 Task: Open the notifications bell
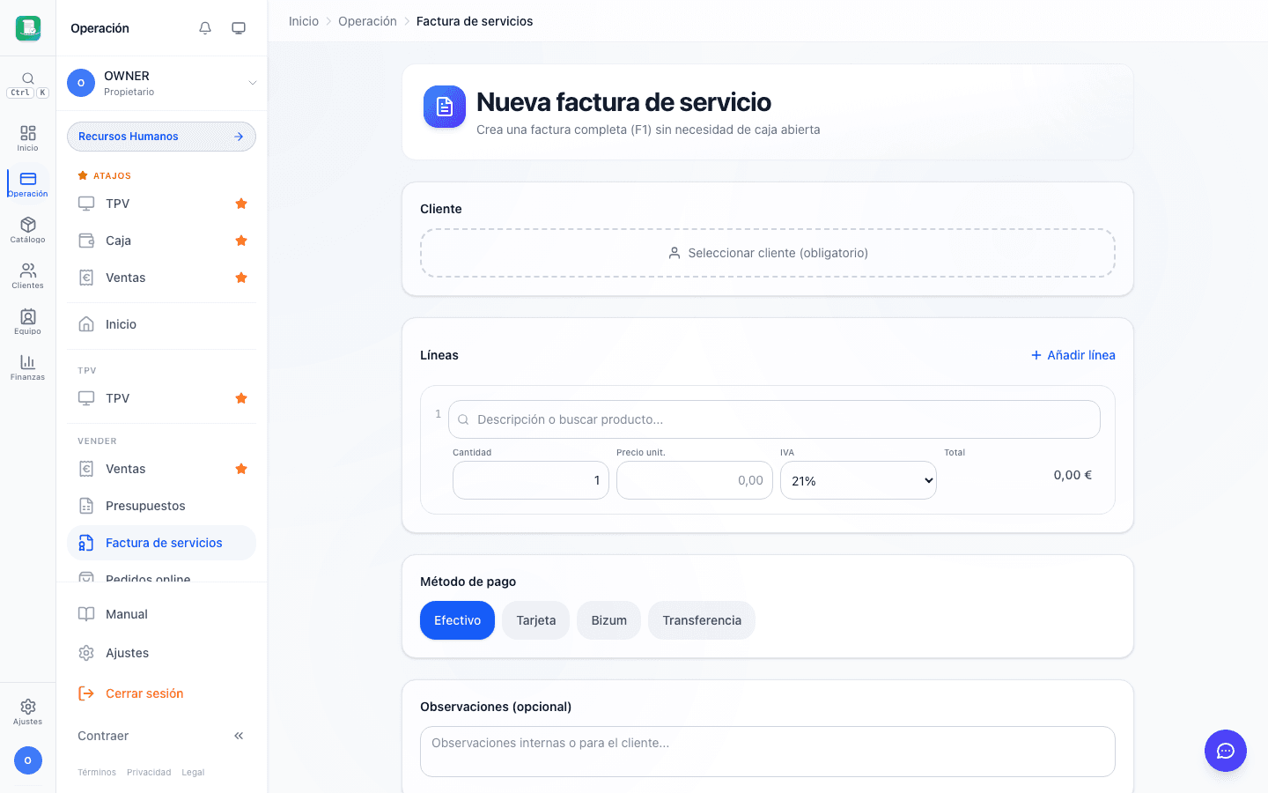[x=205, y=28]
